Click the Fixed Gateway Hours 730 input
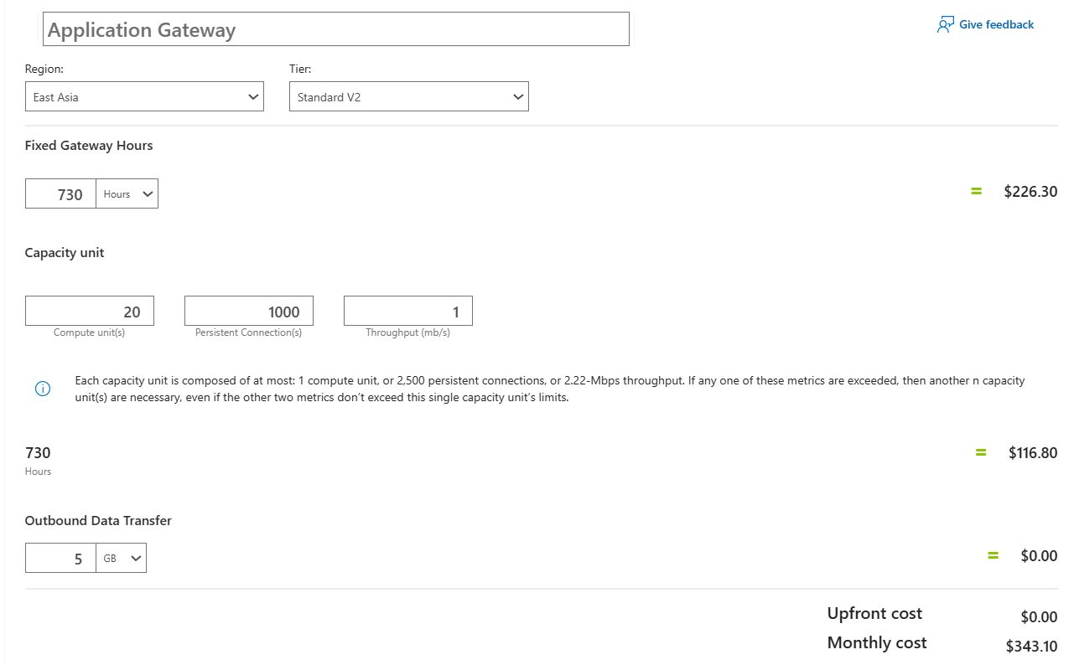This screenshot has height=665, width=1074. point(61,194)
